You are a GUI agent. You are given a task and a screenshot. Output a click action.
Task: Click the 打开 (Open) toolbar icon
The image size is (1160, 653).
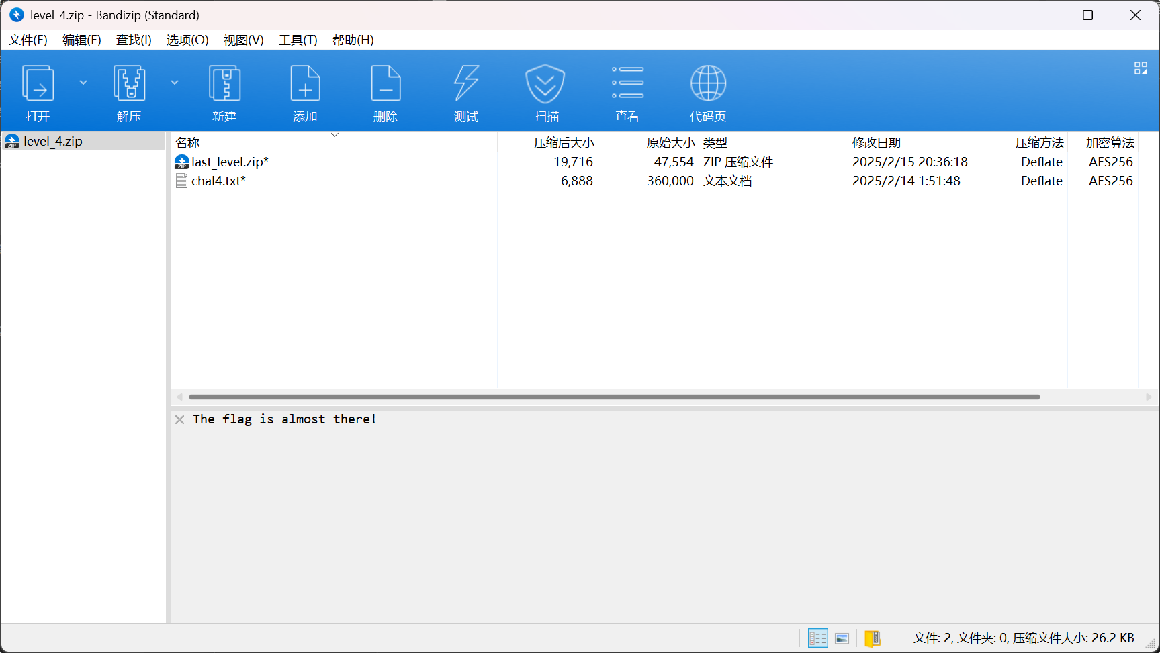[38, 83]
